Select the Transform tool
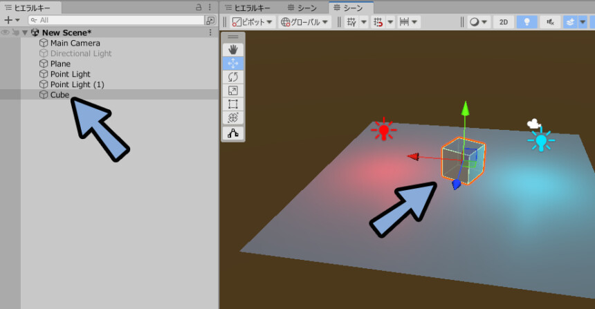Viewport: 595px width, 309px height. point(233,118)
